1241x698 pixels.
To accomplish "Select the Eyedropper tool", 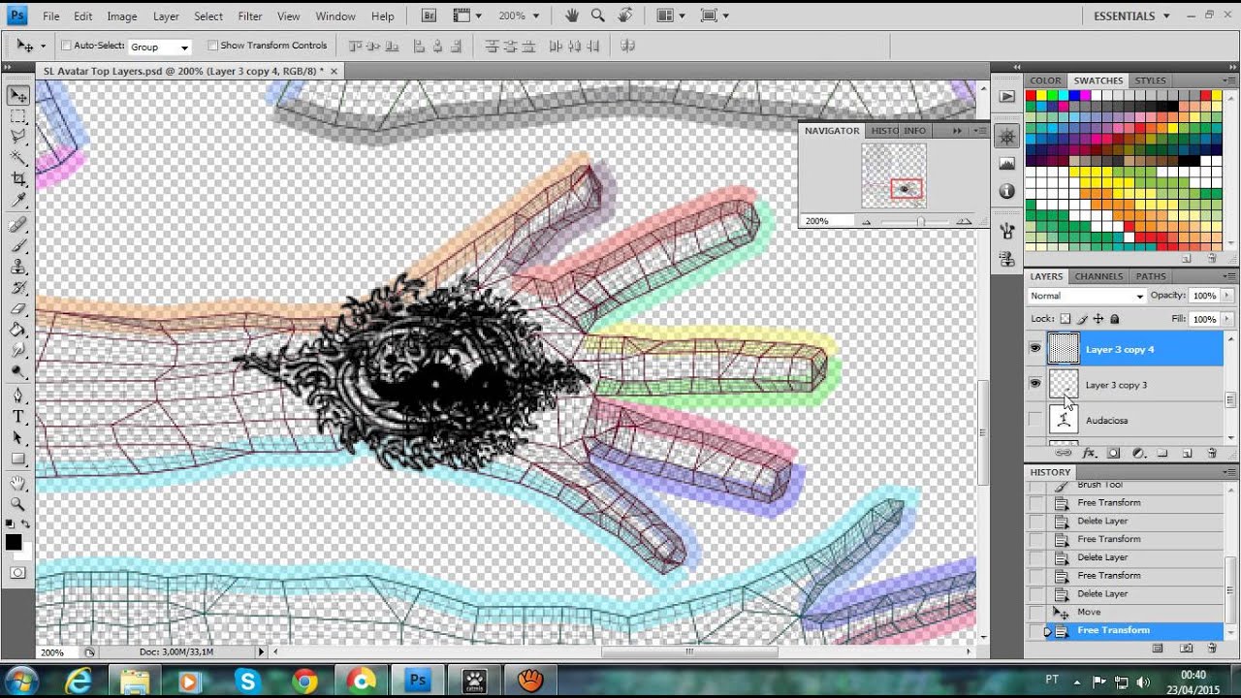I will point(18,200).
